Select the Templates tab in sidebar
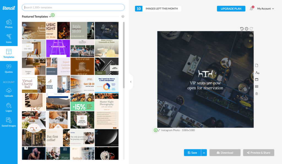This screenshot has height=164, width=282. point(9,54)
